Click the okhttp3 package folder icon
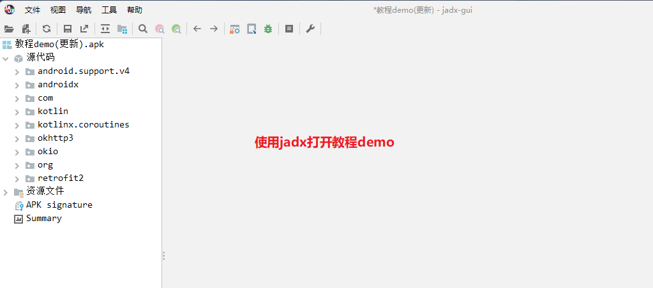Viewport: 653px width, 288px height. (30, 138)
